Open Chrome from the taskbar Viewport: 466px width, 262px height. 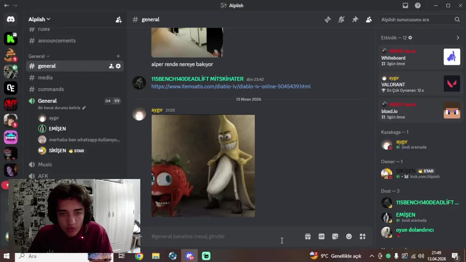click(x=139, y=256)
